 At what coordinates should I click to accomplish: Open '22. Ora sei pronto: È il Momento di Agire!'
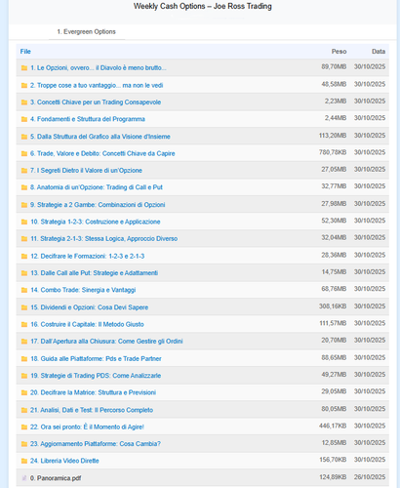pos(87,427)
